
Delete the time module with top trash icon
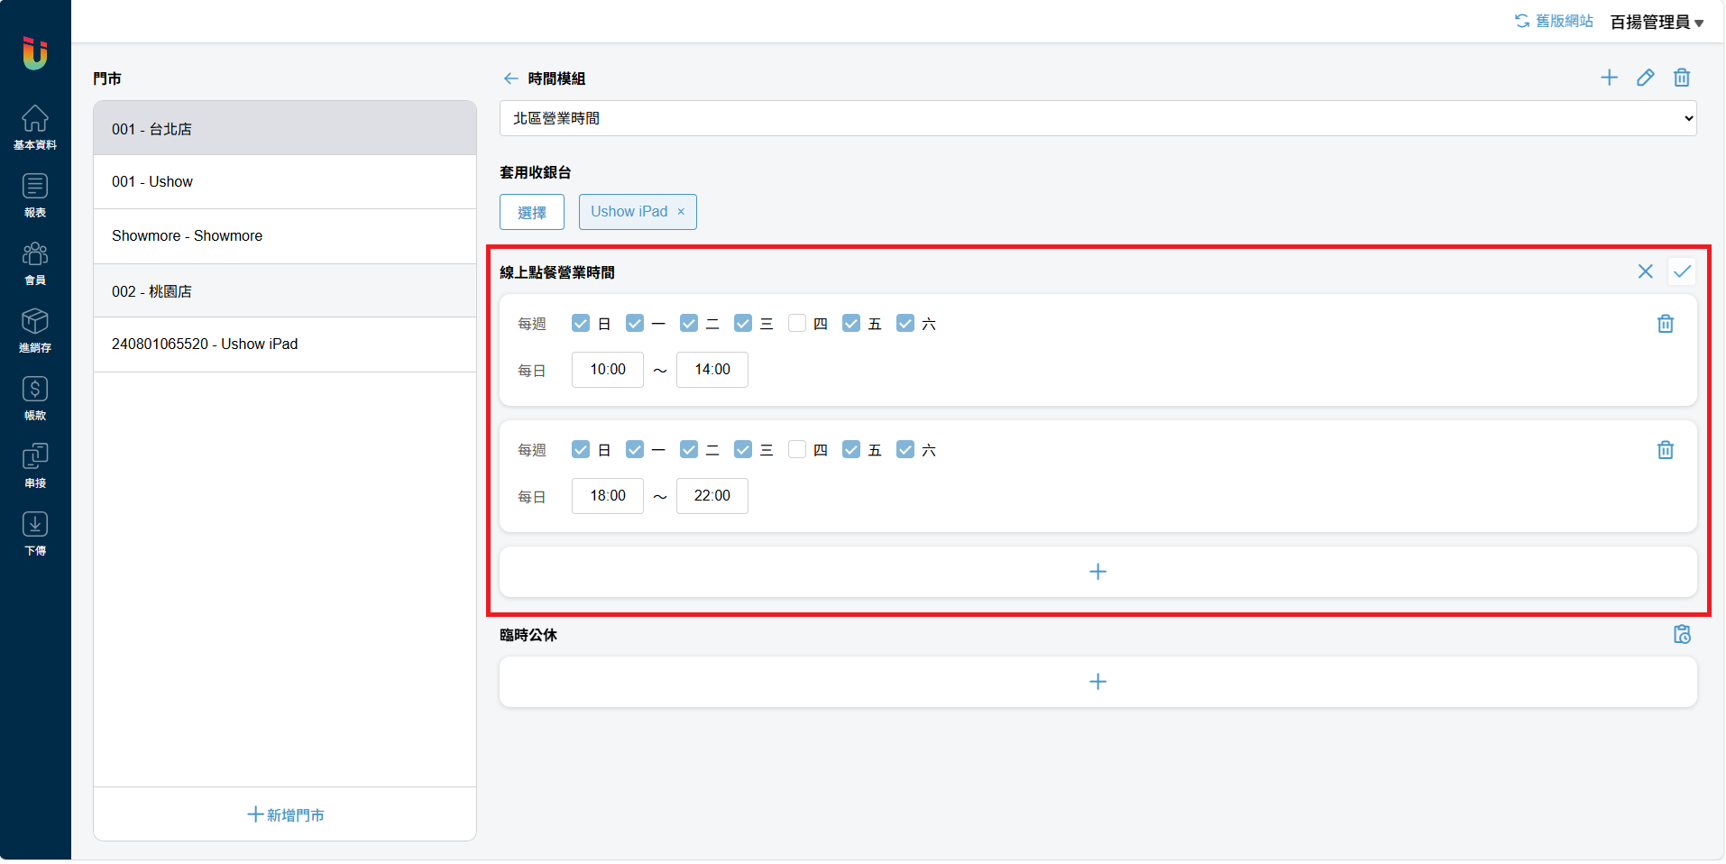tap(1682, 78)
